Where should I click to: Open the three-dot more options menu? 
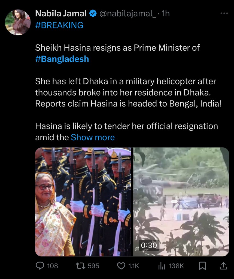(224, 13)
